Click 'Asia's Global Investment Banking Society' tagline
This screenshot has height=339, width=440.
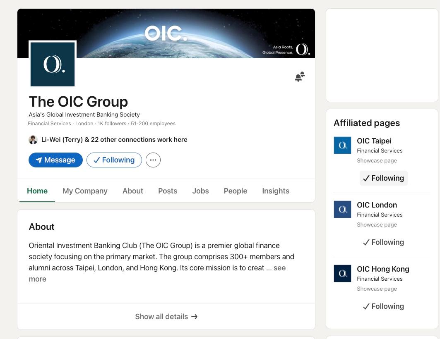[84, 115]
